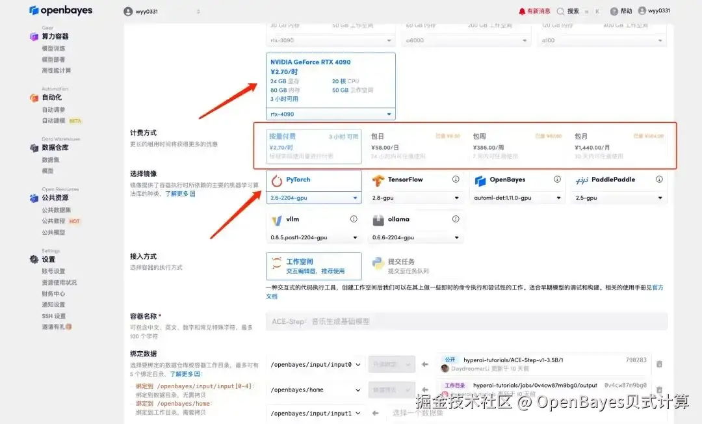Open the /openbayes/input/input0 path dropdown
This screenshot has height=424, width=702.
315,364
